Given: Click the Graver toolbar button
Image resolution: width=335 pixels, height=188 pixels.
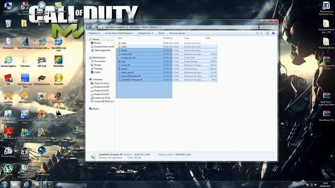Looking at the screenshot, I should point(161,33).
